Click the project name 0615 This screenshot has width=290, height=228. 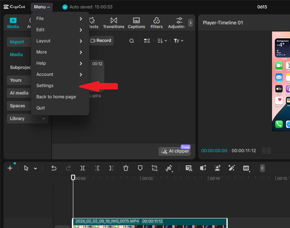[262, 7]
